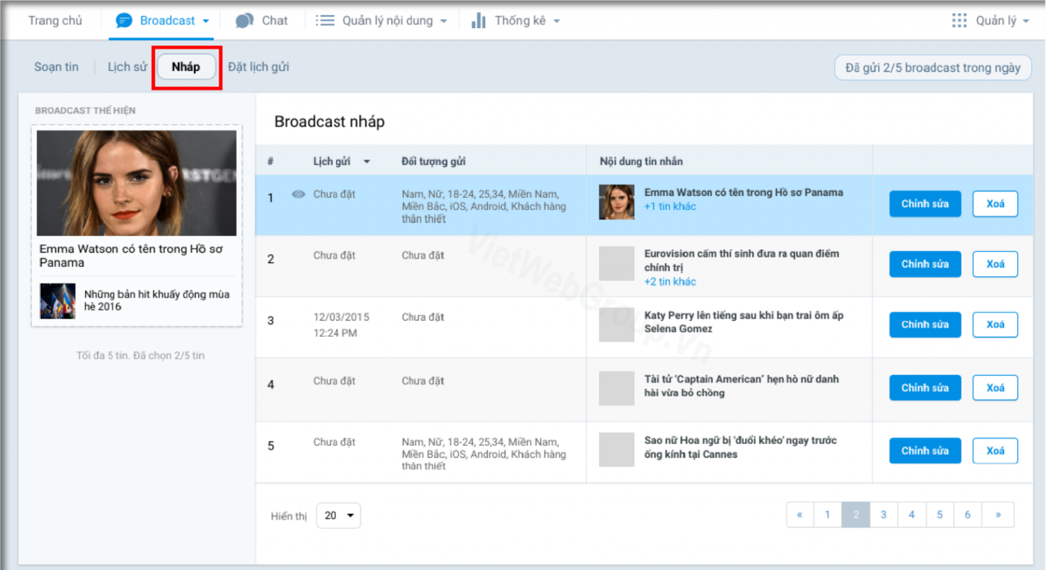Switch to the Đặt lịch gửi tab

[258, 67]
